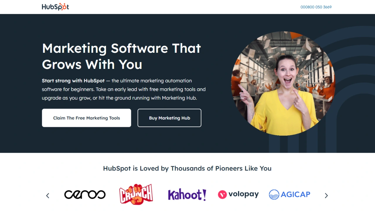Advance the customer logo carousel with the right arrow
The height and width of the screenshot is (211, 375).
point(326,196)
